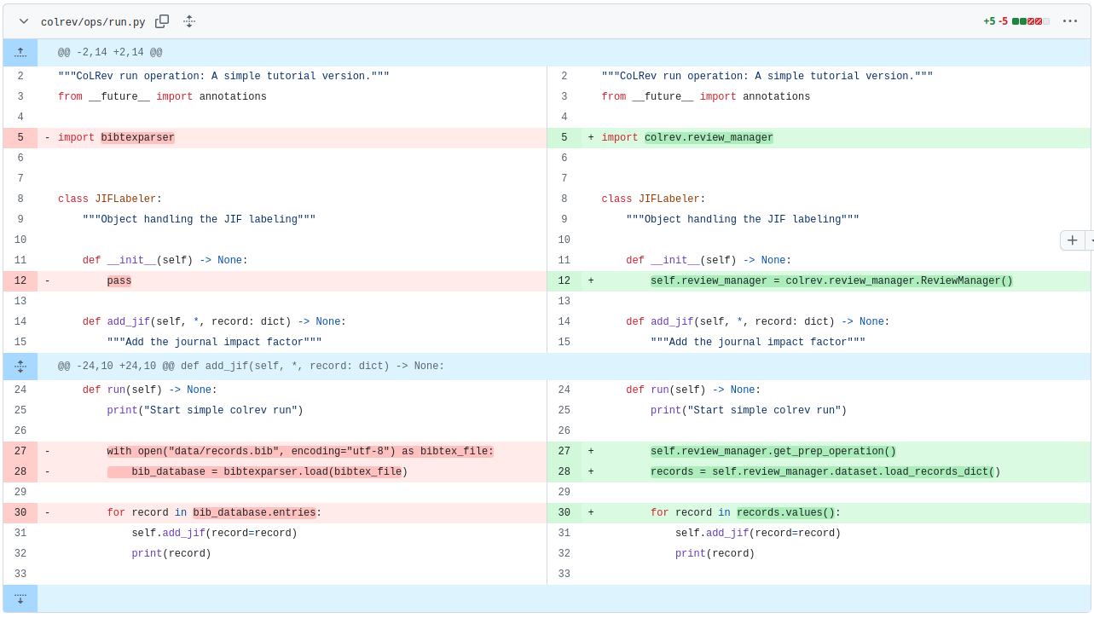Click added line 28 number on right
Viewport: 1094px width, 618px height.
564,472
